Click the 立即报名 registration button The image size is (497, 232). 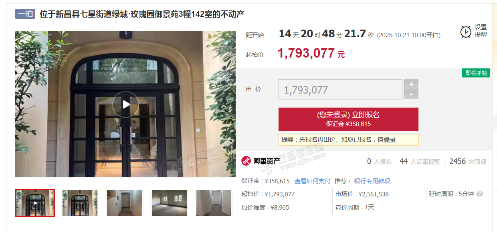point(348,119)
